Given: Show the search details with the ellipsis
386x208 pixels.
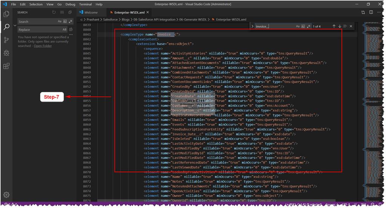Looking at the screenshot, I should point(71,35).
